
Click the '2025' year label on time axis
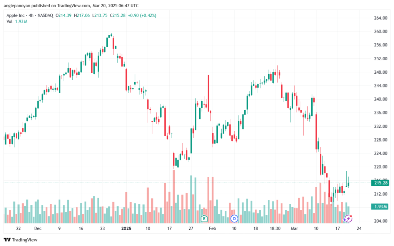click(126, 228)
